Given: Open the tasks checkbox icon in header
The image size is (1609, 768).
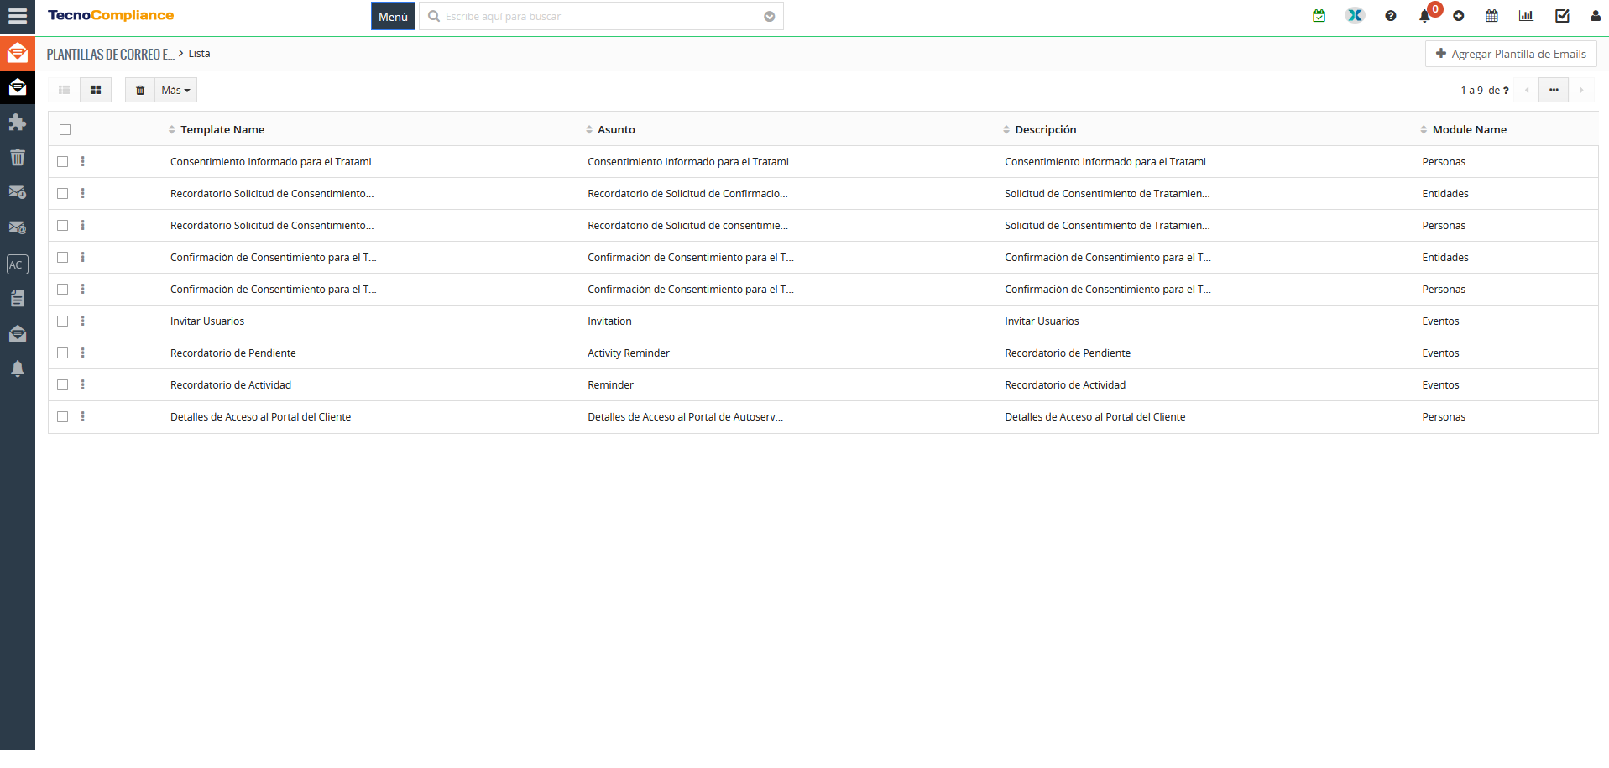Looking at the screenshot, I should point(1562,16).
